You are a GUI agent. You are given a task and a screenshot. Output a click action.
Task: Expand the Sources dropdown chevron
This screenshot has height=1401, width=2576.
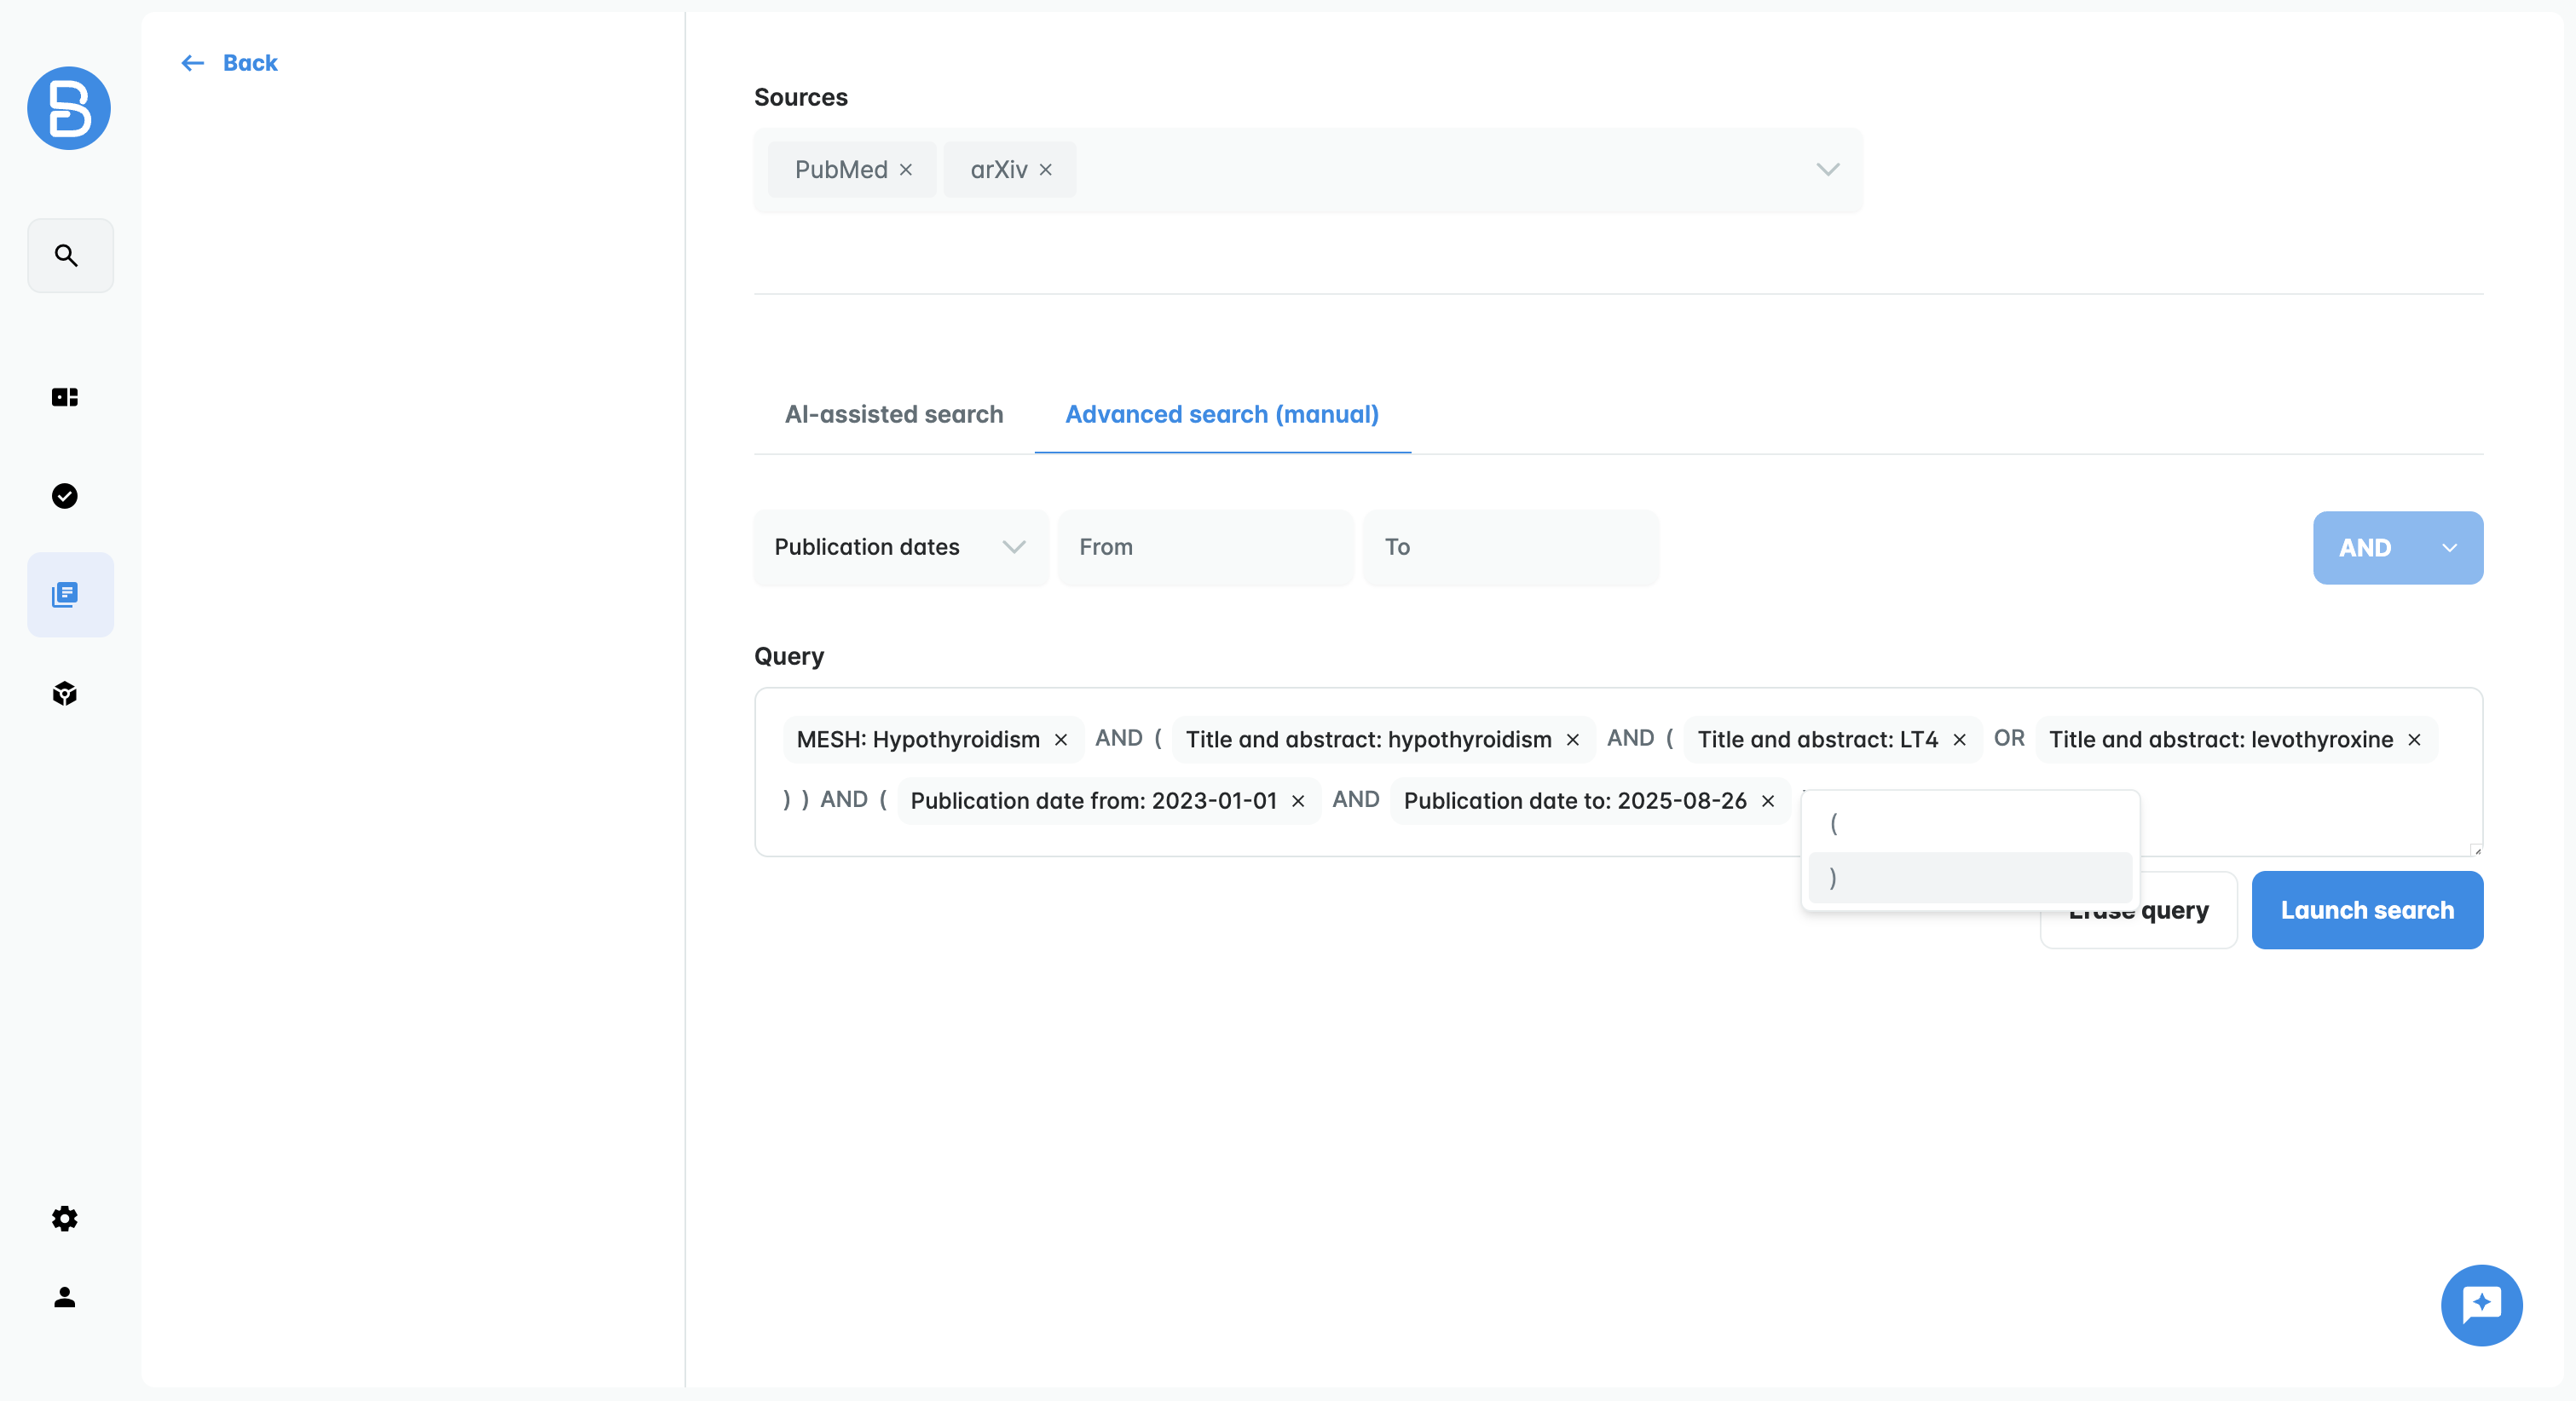pos(1827,170)
